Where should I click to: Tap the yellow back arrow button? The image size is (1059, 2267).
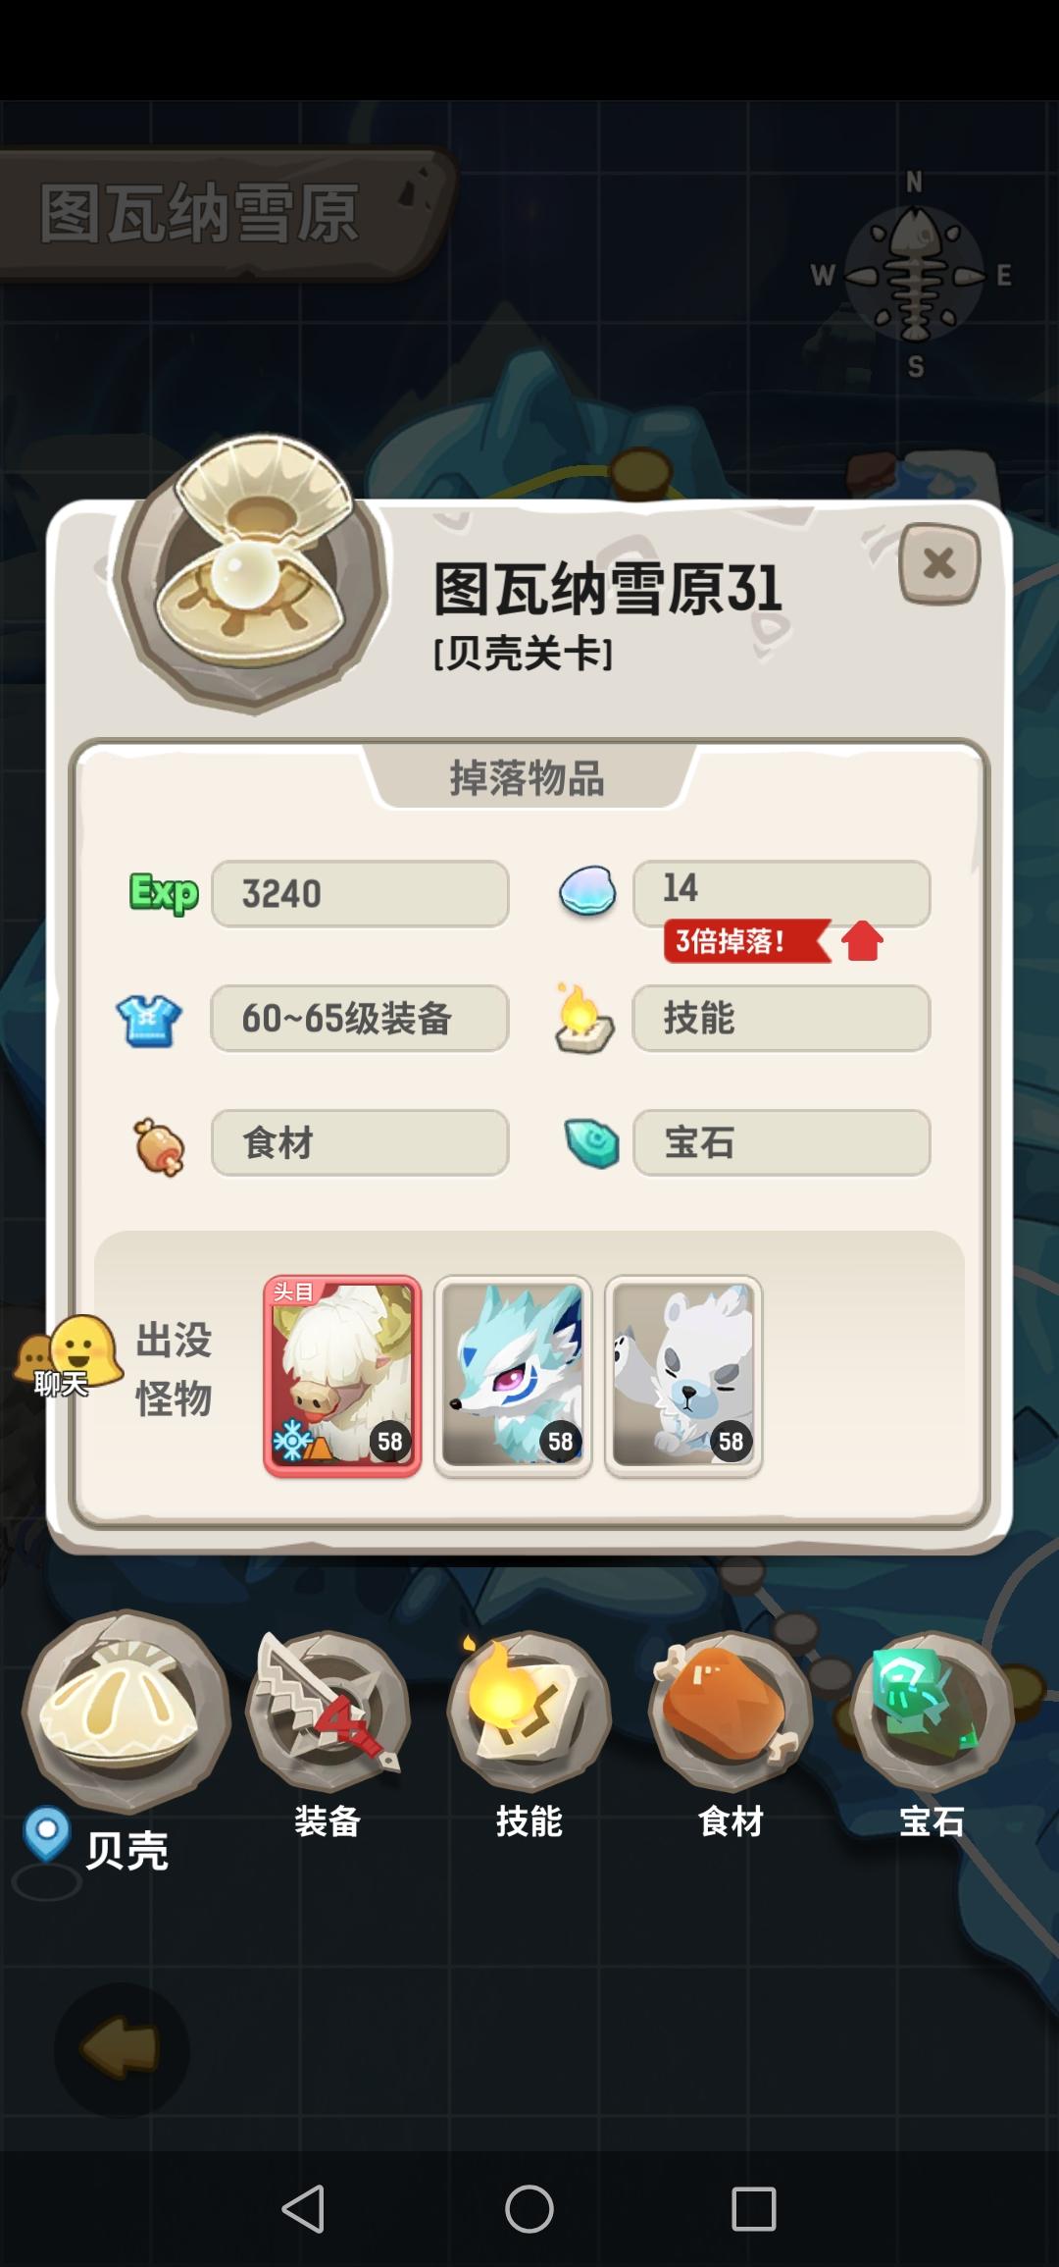pyautogui.click(x=121, y=2047)
